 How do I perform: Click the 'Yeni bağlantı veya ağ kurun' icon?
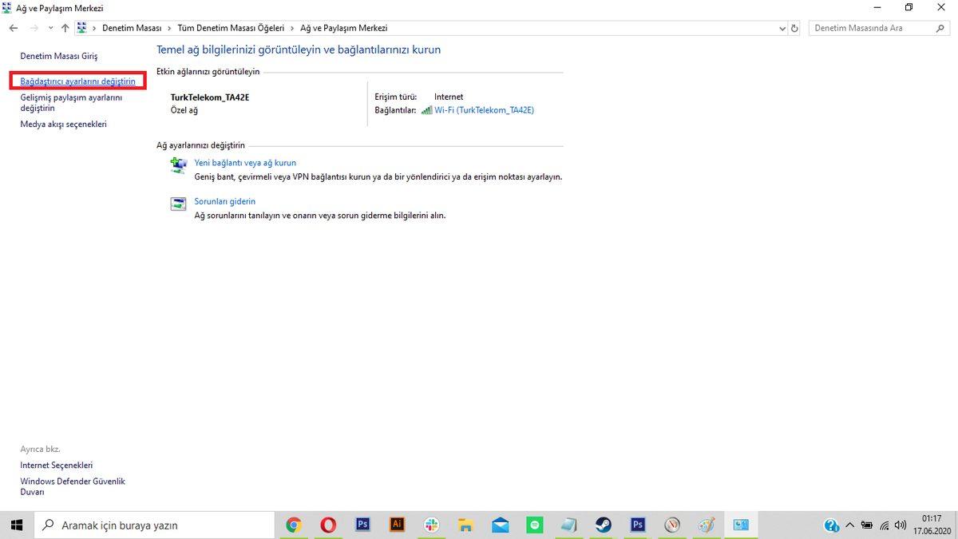[x=178, y=165]
